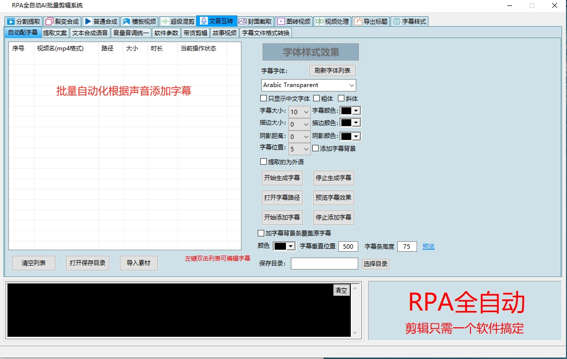Screen dimensions: 567x359
Task: Enable 提取的为外语 checkbox
Action: (x=262, y=161)
